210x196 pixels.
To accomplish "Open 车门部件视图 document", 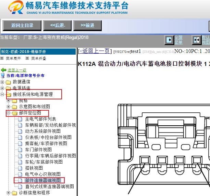I will pyautogui.click(x=38, y=150).
